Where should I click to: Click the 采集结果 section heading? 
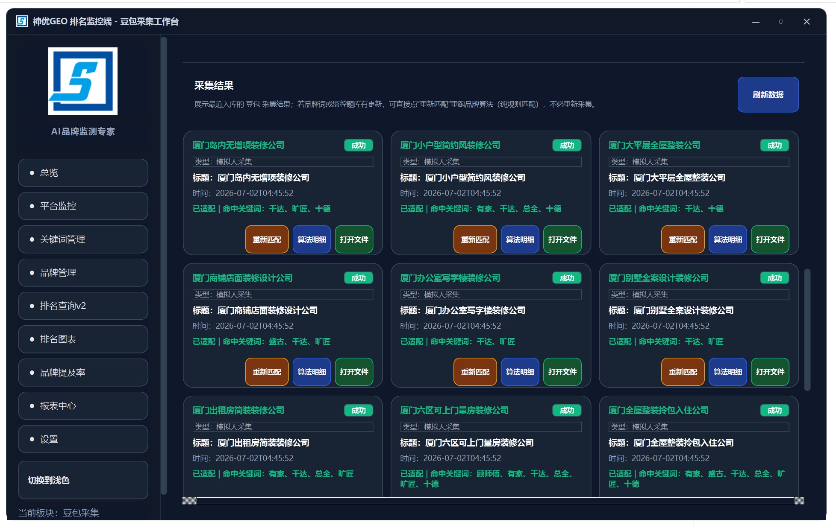[214, 85]
